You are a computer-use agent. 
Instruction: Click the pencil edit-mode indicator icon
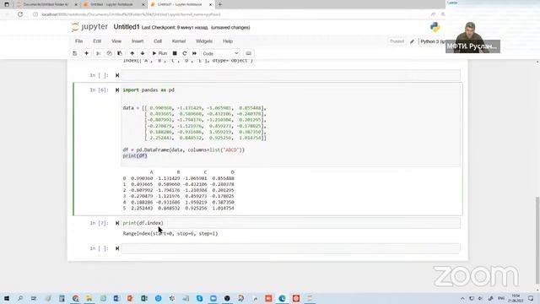(413, 41)
